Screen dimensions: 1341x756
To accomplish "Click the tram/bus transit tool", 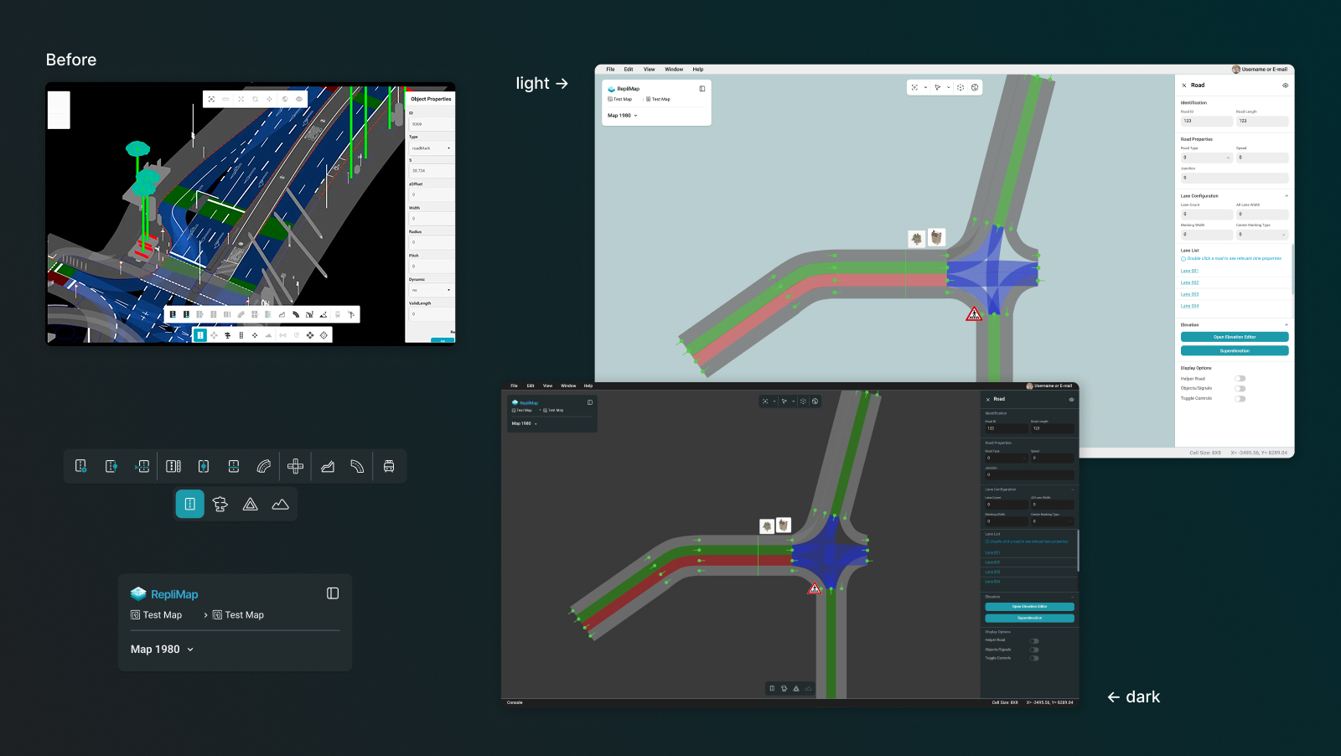I will coord(389,466).
